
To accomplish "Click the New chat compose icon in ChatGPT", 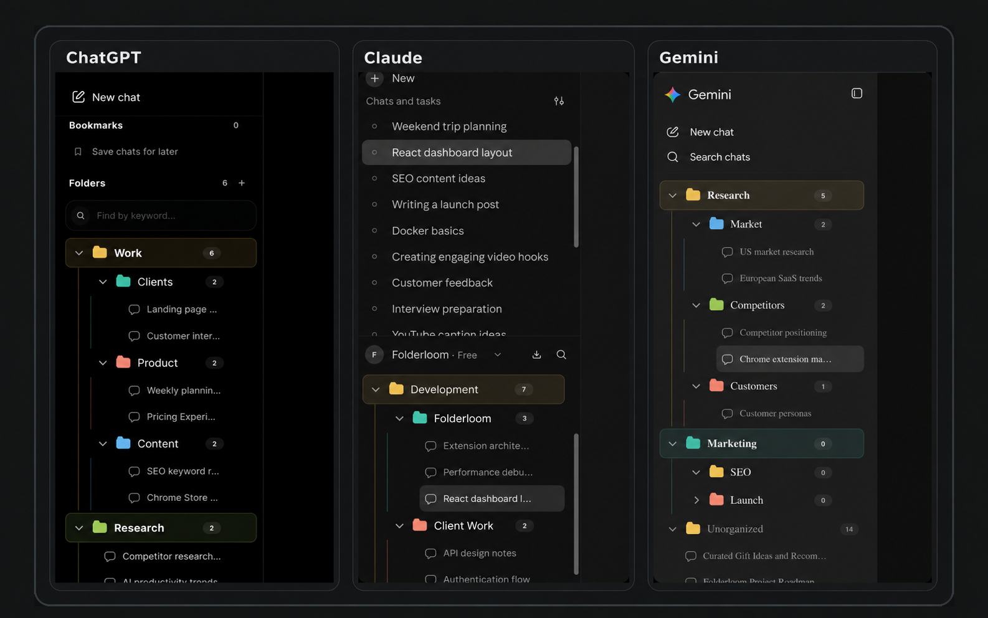I will (78, 97).
